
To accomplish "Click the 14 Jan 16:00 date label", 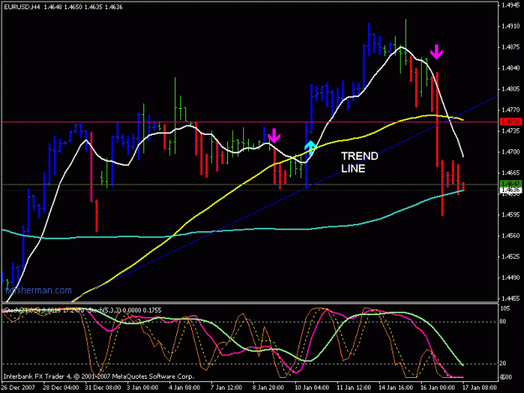I will coord(396,388).
